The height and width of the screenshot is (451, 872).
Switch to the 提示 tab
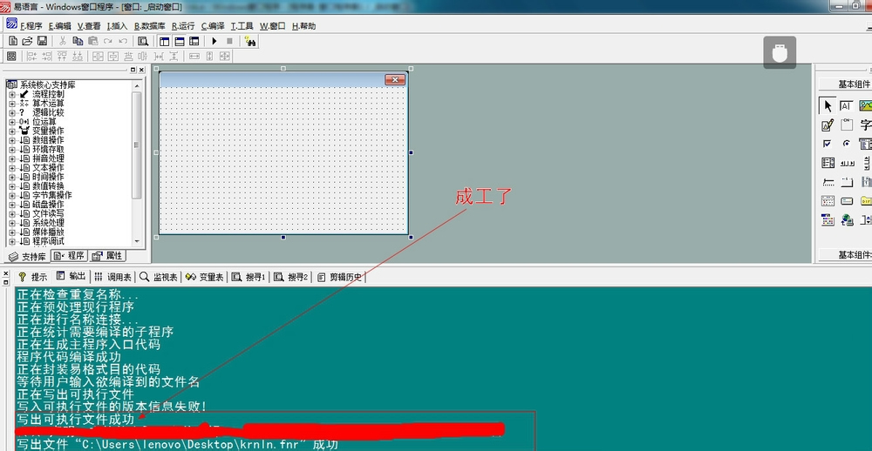click(x=33, y=277)
